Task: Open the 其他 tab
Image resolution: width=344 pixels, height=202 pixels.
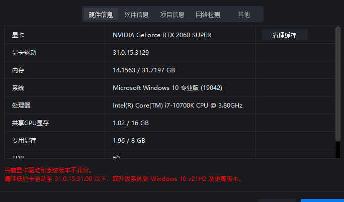Action: click(x=243, y=15)
